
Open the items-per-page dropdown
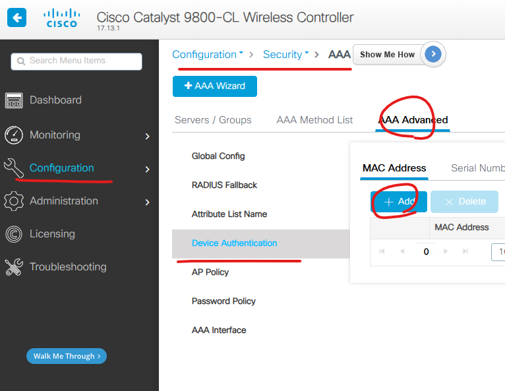pos(498,252)
